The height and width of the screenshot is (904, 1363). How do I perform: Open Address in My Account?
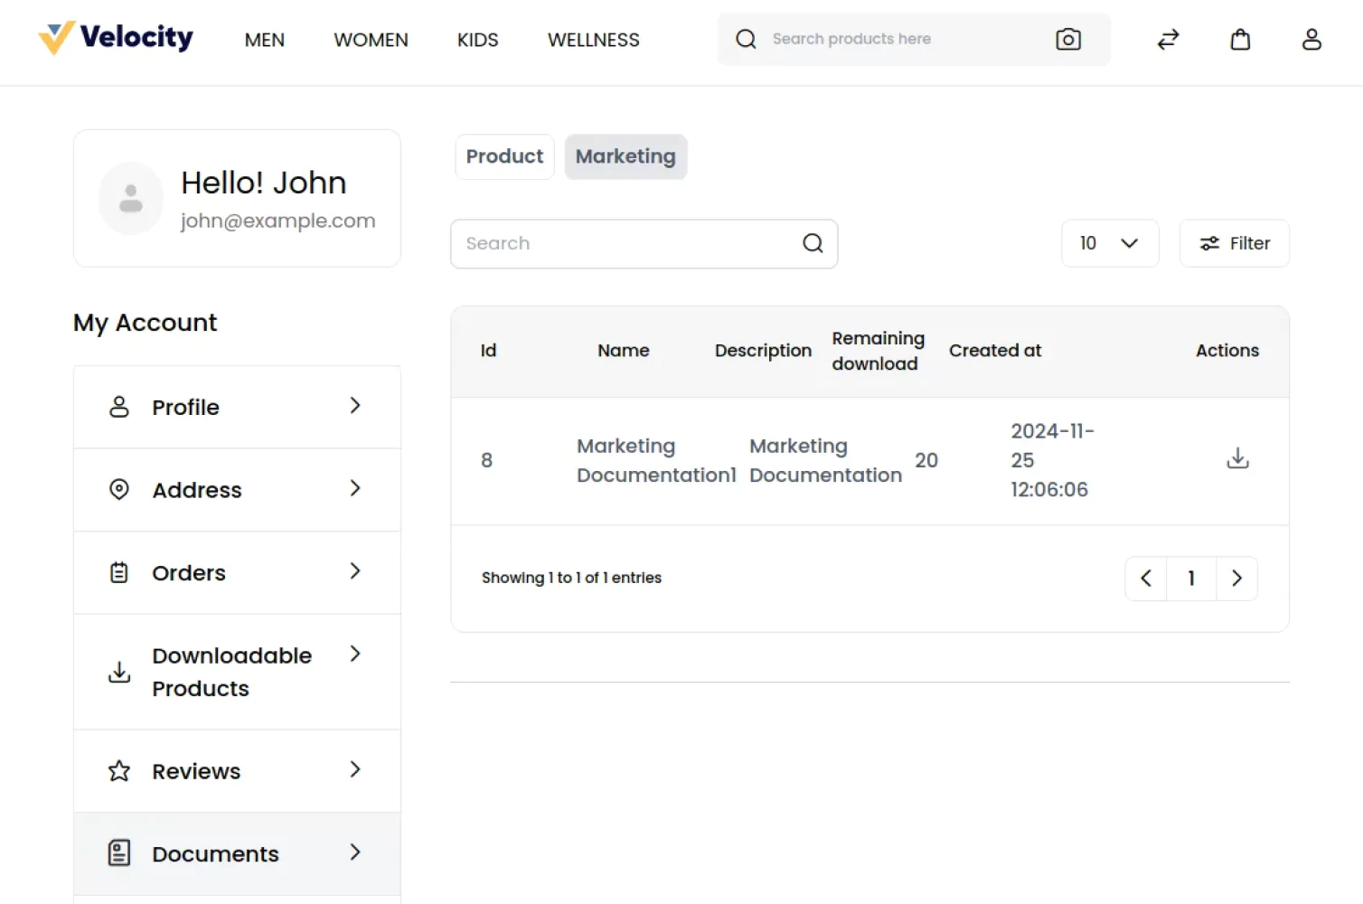(237, 490)
